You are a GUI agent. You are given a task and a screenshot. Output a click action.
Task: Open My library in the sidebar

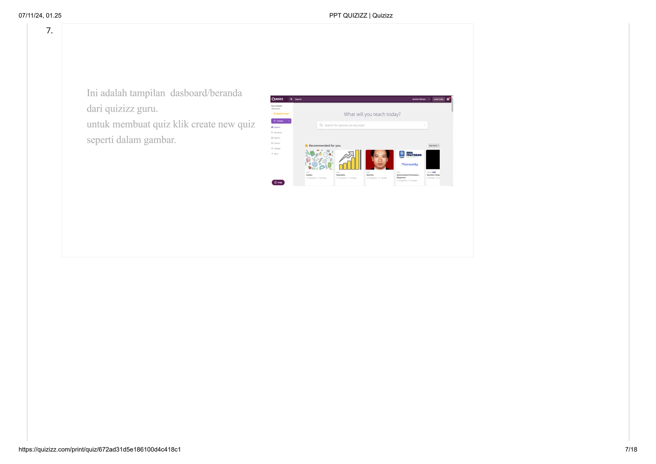pyautogui.click(x=277, y=132)
